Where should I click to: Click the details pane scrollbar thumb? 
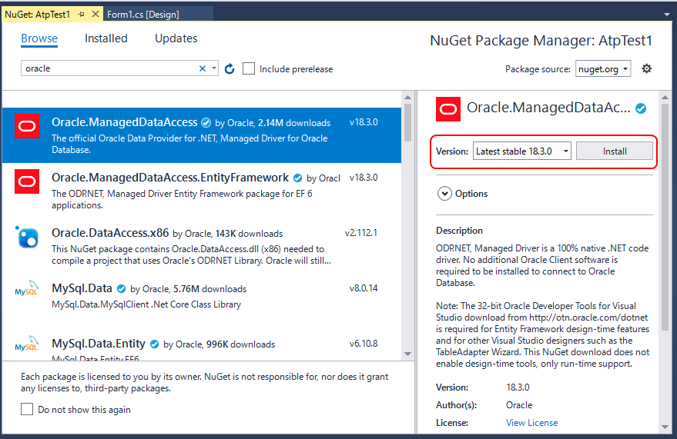(x=665, y=217)
